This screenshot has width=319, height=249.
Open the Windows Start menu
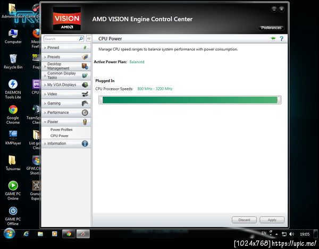point(10,234)
